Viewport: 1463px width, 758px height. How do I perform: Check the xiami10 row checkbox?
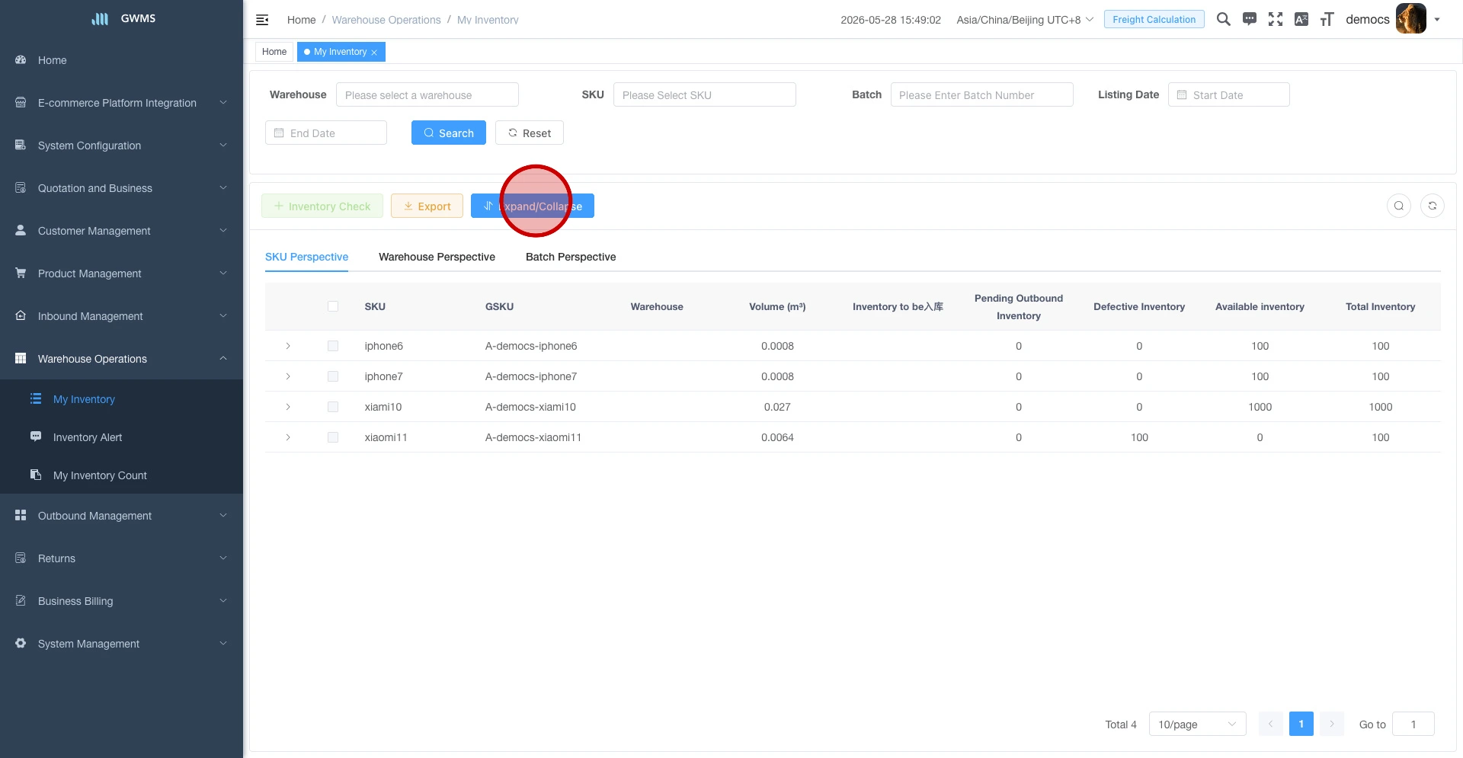(x=333, y=407)
